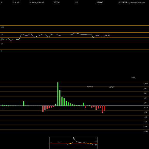Screen dimensions: 149x149
Task: Open the mini overview chart thumbnail
Action: click(74, 143)
